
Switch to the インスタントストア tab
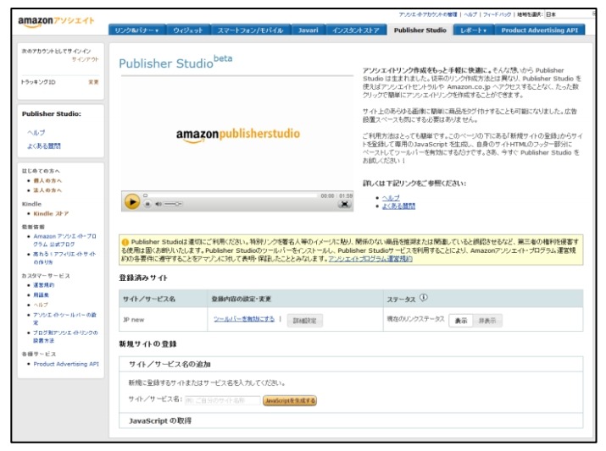point(356,30)
